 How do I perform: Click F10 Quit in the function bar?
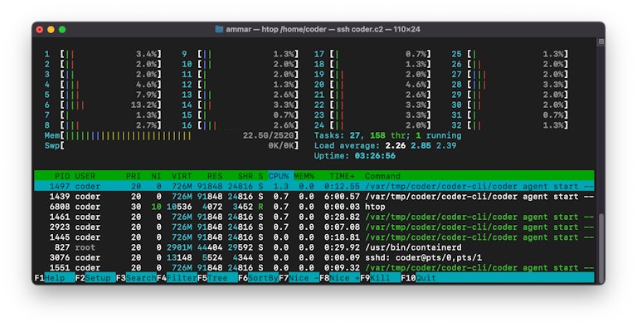click(x=418, y=278)
